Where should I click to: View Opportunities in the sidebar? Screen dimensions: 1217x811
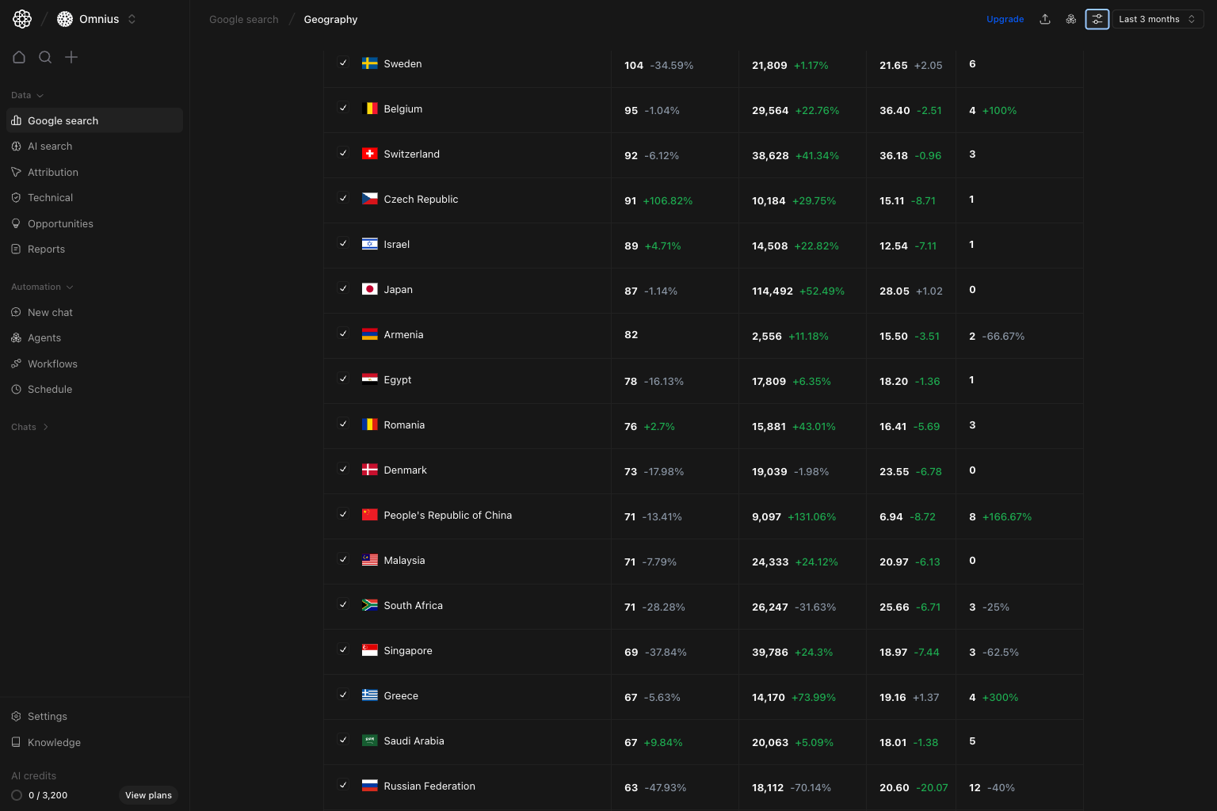coord(60,223)
